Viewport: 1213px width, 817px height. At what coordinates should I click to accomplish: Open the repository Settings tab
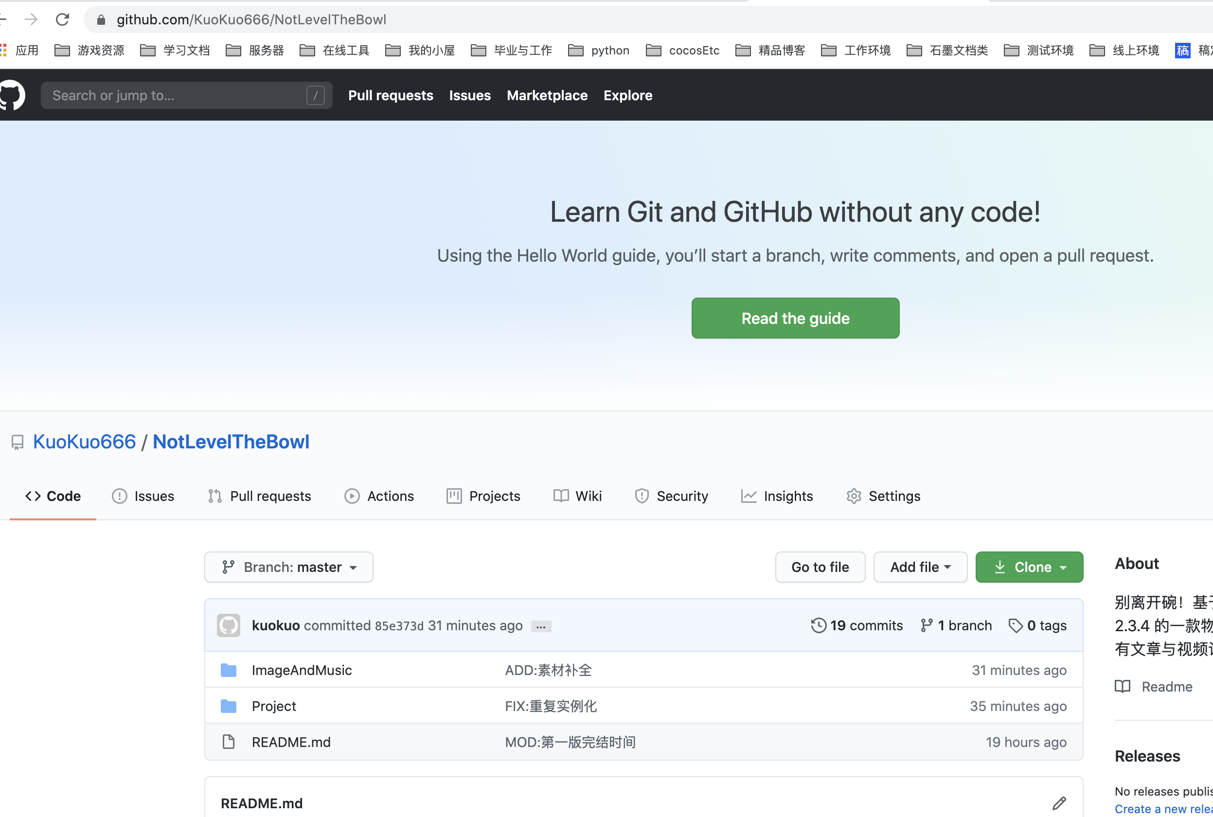click(x=883, y=496)
